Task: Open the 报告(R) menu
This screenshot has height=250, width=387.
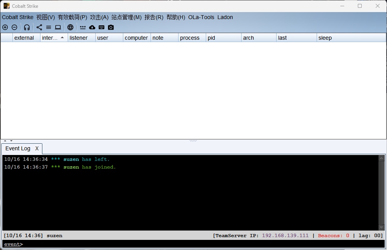Action: (154, 17)
